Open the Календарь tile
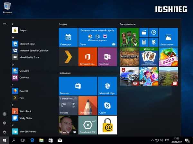Screen dimensions: 193x144 click(x=68, y=37)
